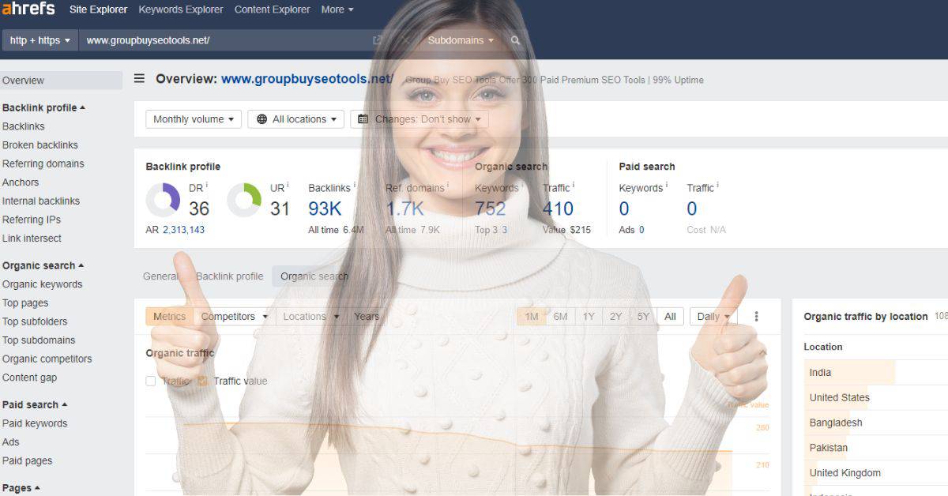This screenshot has height=496, width=948.
Task: Open Referring domains in the sidebar
Action: pyautogui.click(x=43, y=163)
